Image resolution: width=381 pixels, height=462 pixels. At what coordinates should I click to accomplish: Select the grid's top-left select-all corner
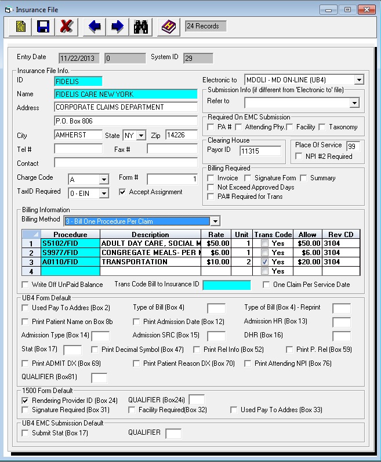point(31,235)
